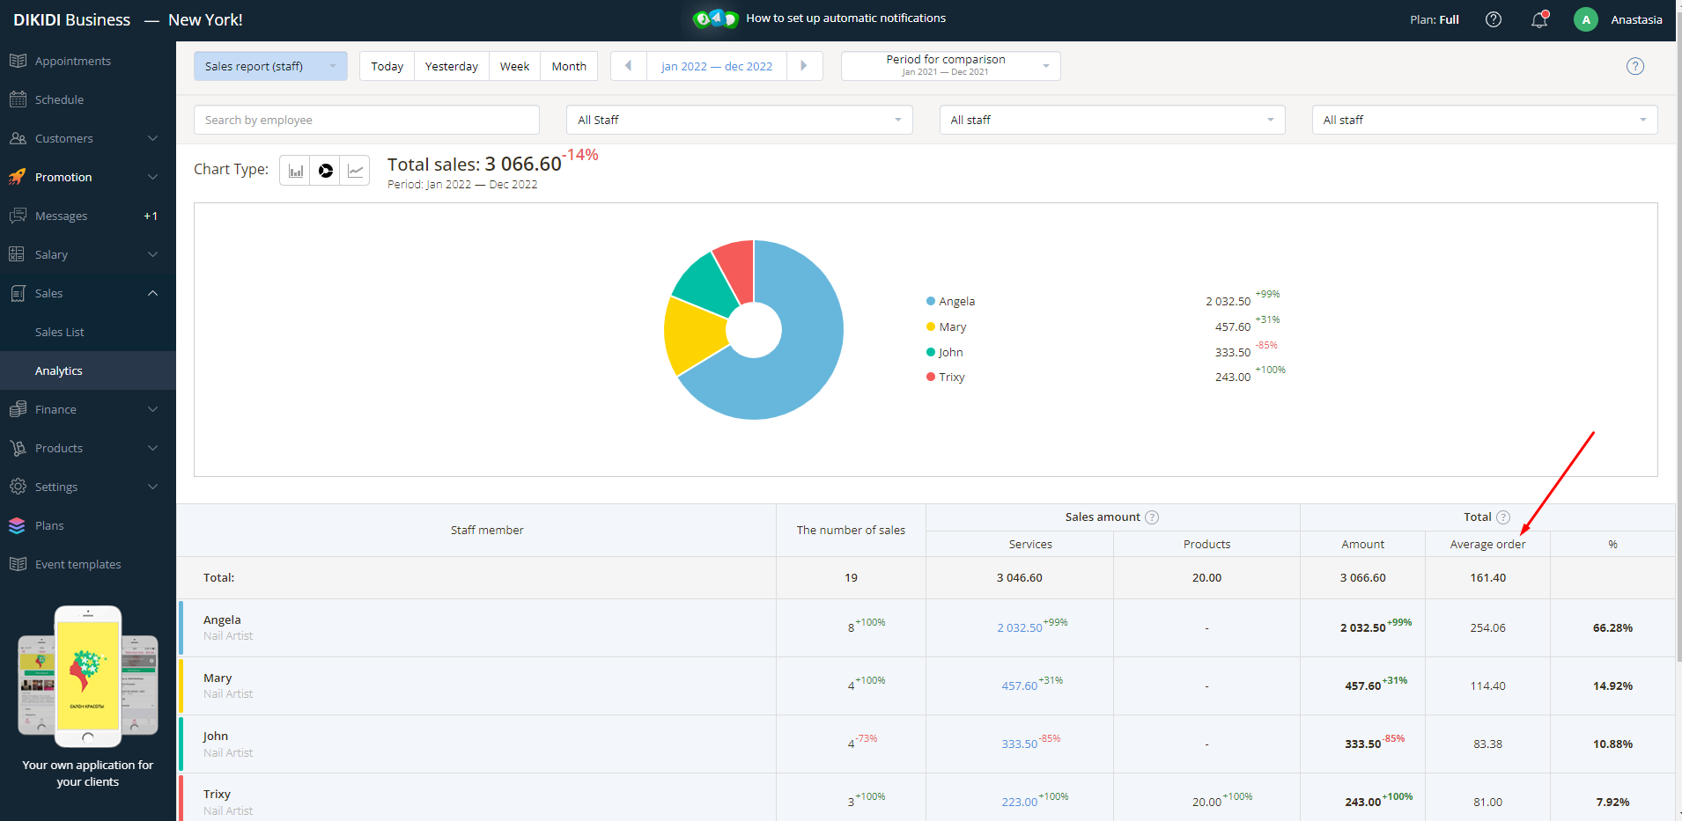Open the Appointments sidebar icon
The width and height of the screenshot is (1682, 821).
pyautogui.click(x=18, y=61)
